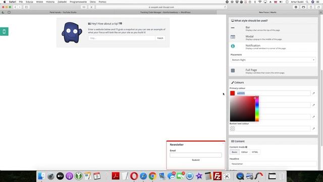Toggle Safari's sidebar button
Screen dimensions: 323x182
pos(27,7)
